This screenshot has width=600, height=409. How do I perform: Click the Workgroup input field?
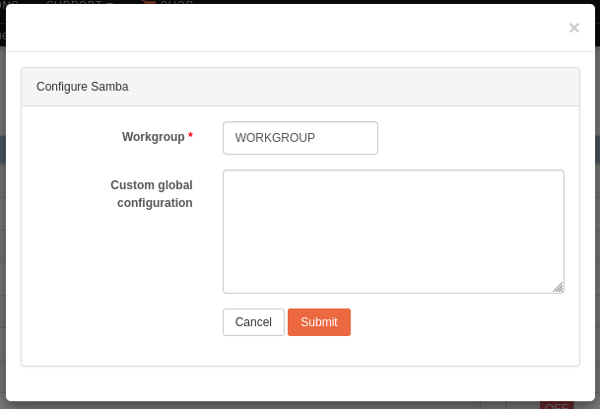pyautogui.click(x=300, y=138)
